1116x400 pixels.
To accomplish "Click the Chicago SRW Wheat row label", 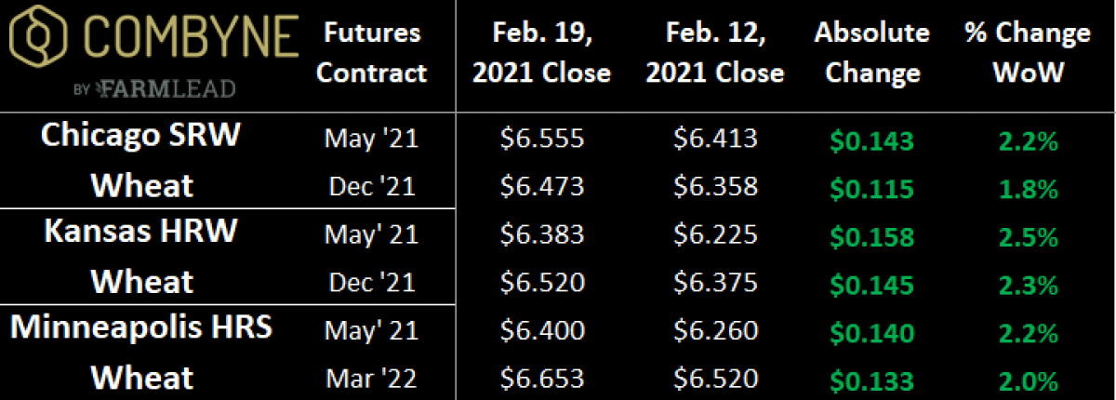I will (x=141, y=161).
